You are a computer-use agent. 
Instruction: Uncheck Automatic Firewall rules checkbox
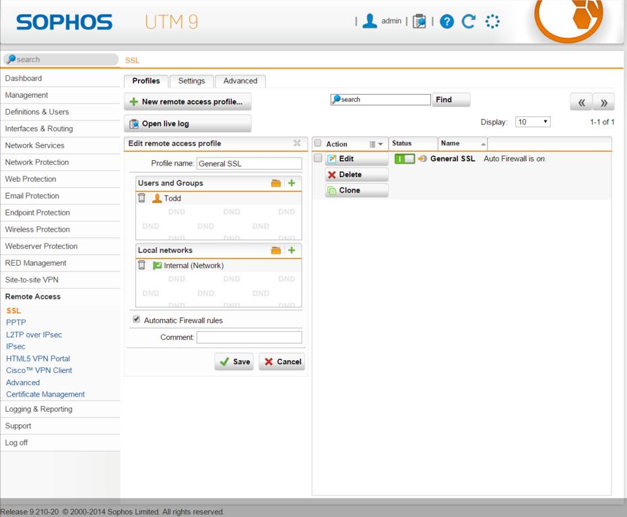pyautogui.click(x=136, y=320)
